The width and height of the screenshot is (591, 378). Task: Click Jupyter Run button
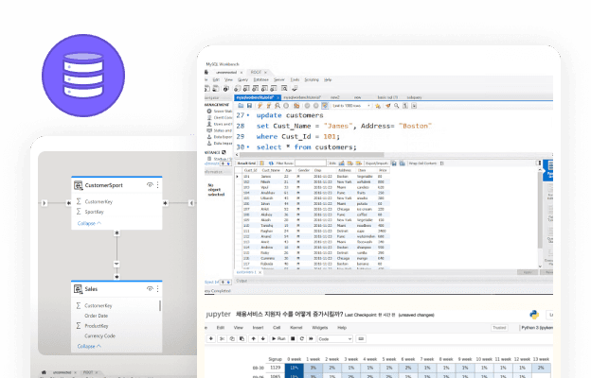278,339
